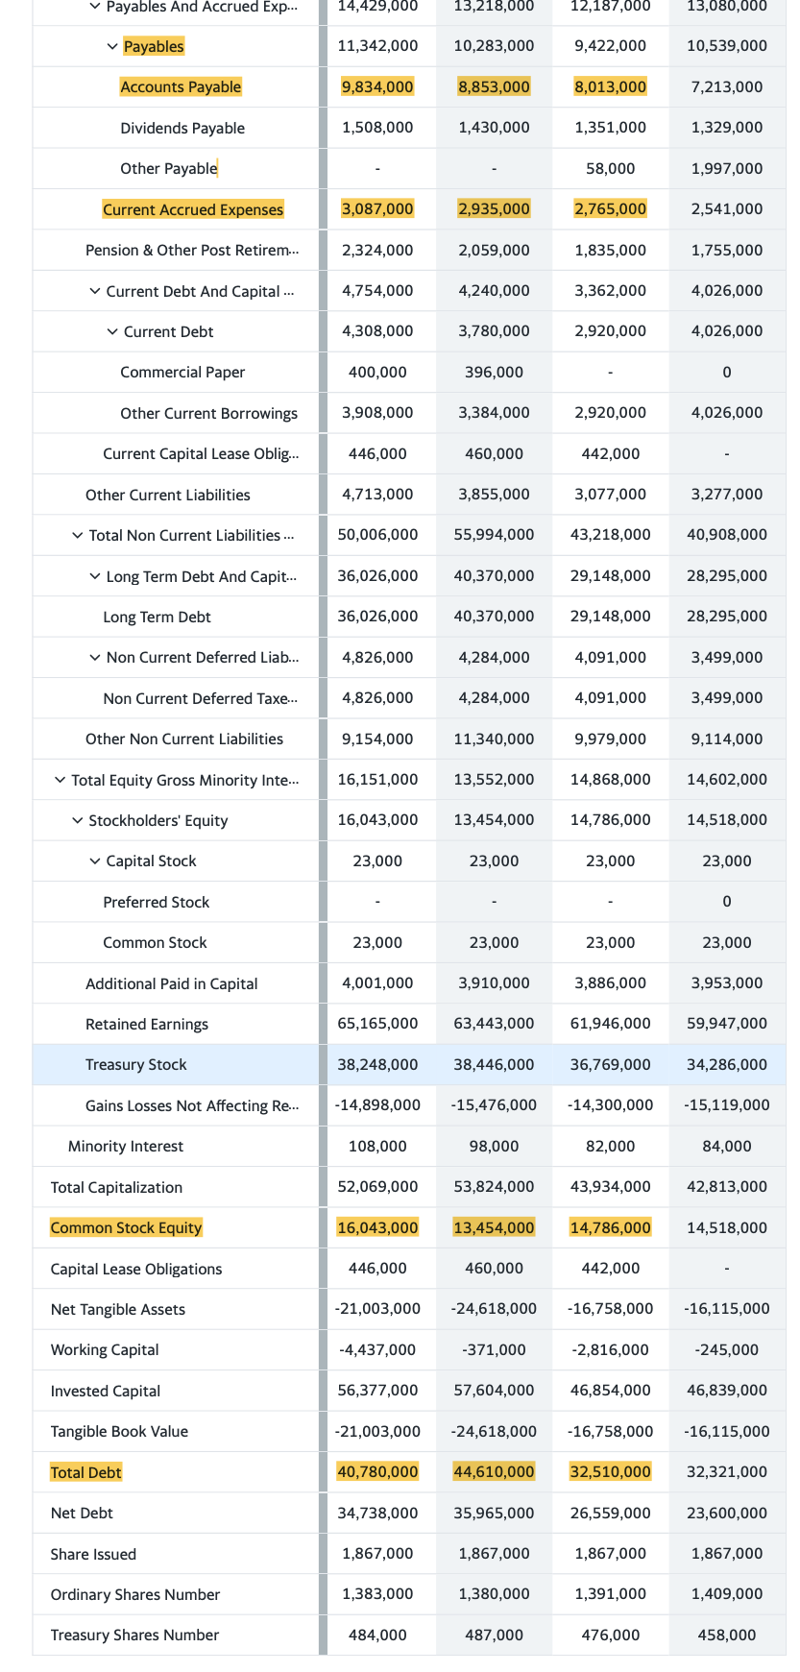The image size is (800, 1672).
Task: Click Minority Interest value 108,000
Action: 377,1146
